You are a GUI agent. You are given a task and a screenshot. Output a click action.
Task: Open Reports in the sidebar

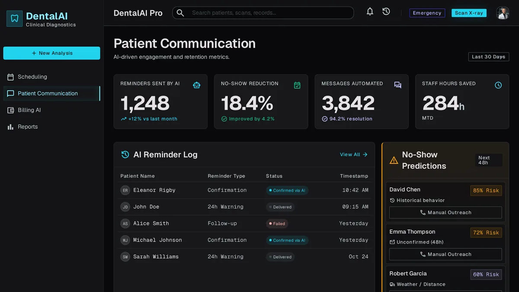(x=51, y=127)
